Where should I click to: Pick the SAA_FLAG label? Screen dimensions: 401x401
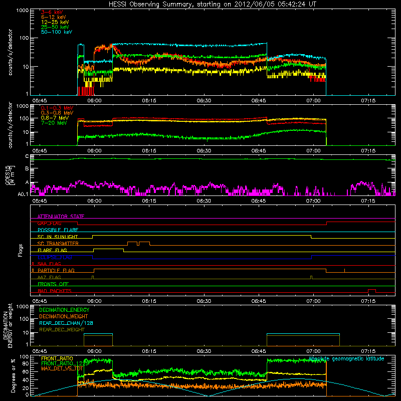[x=49, y=264]
